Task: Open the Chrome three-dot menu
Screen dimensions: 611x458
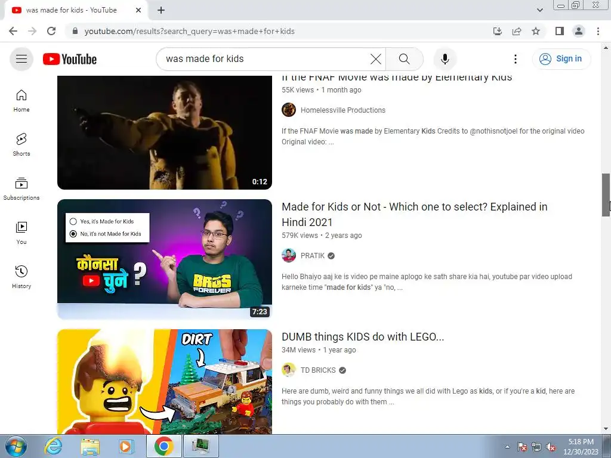Action: (x=598, y=31)
